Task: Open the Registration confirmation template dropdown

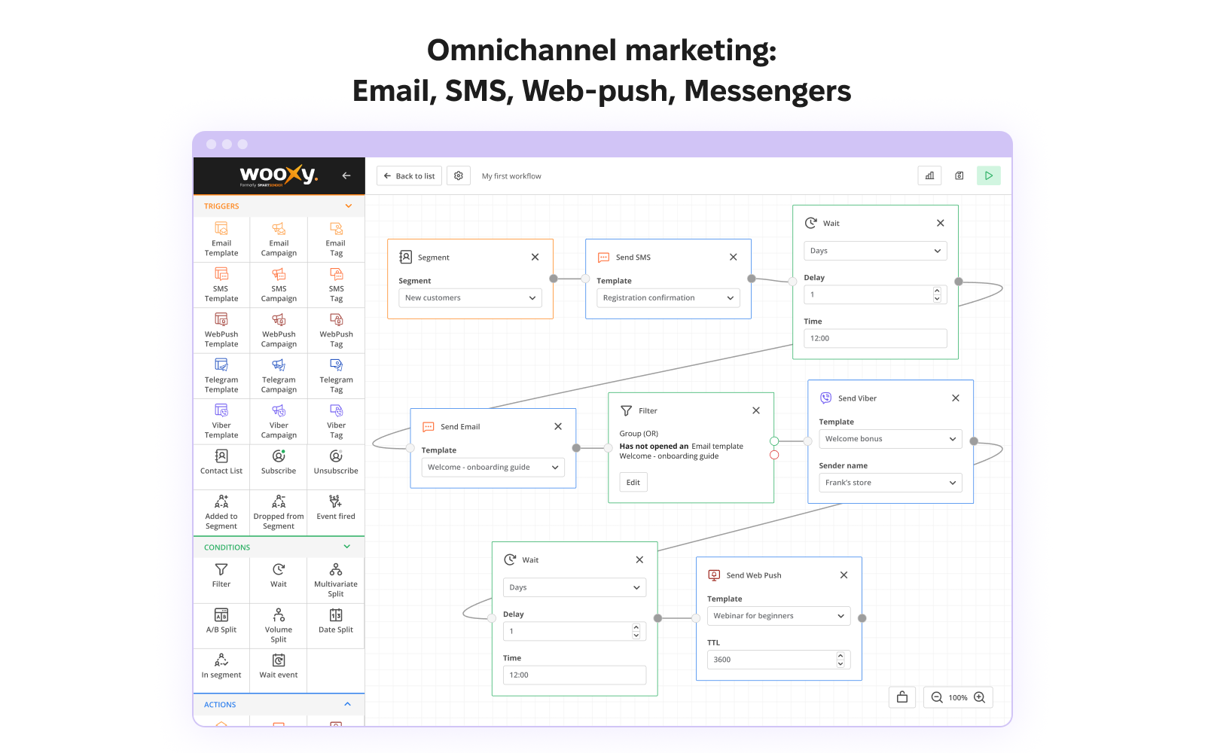Action: (669, 298)
